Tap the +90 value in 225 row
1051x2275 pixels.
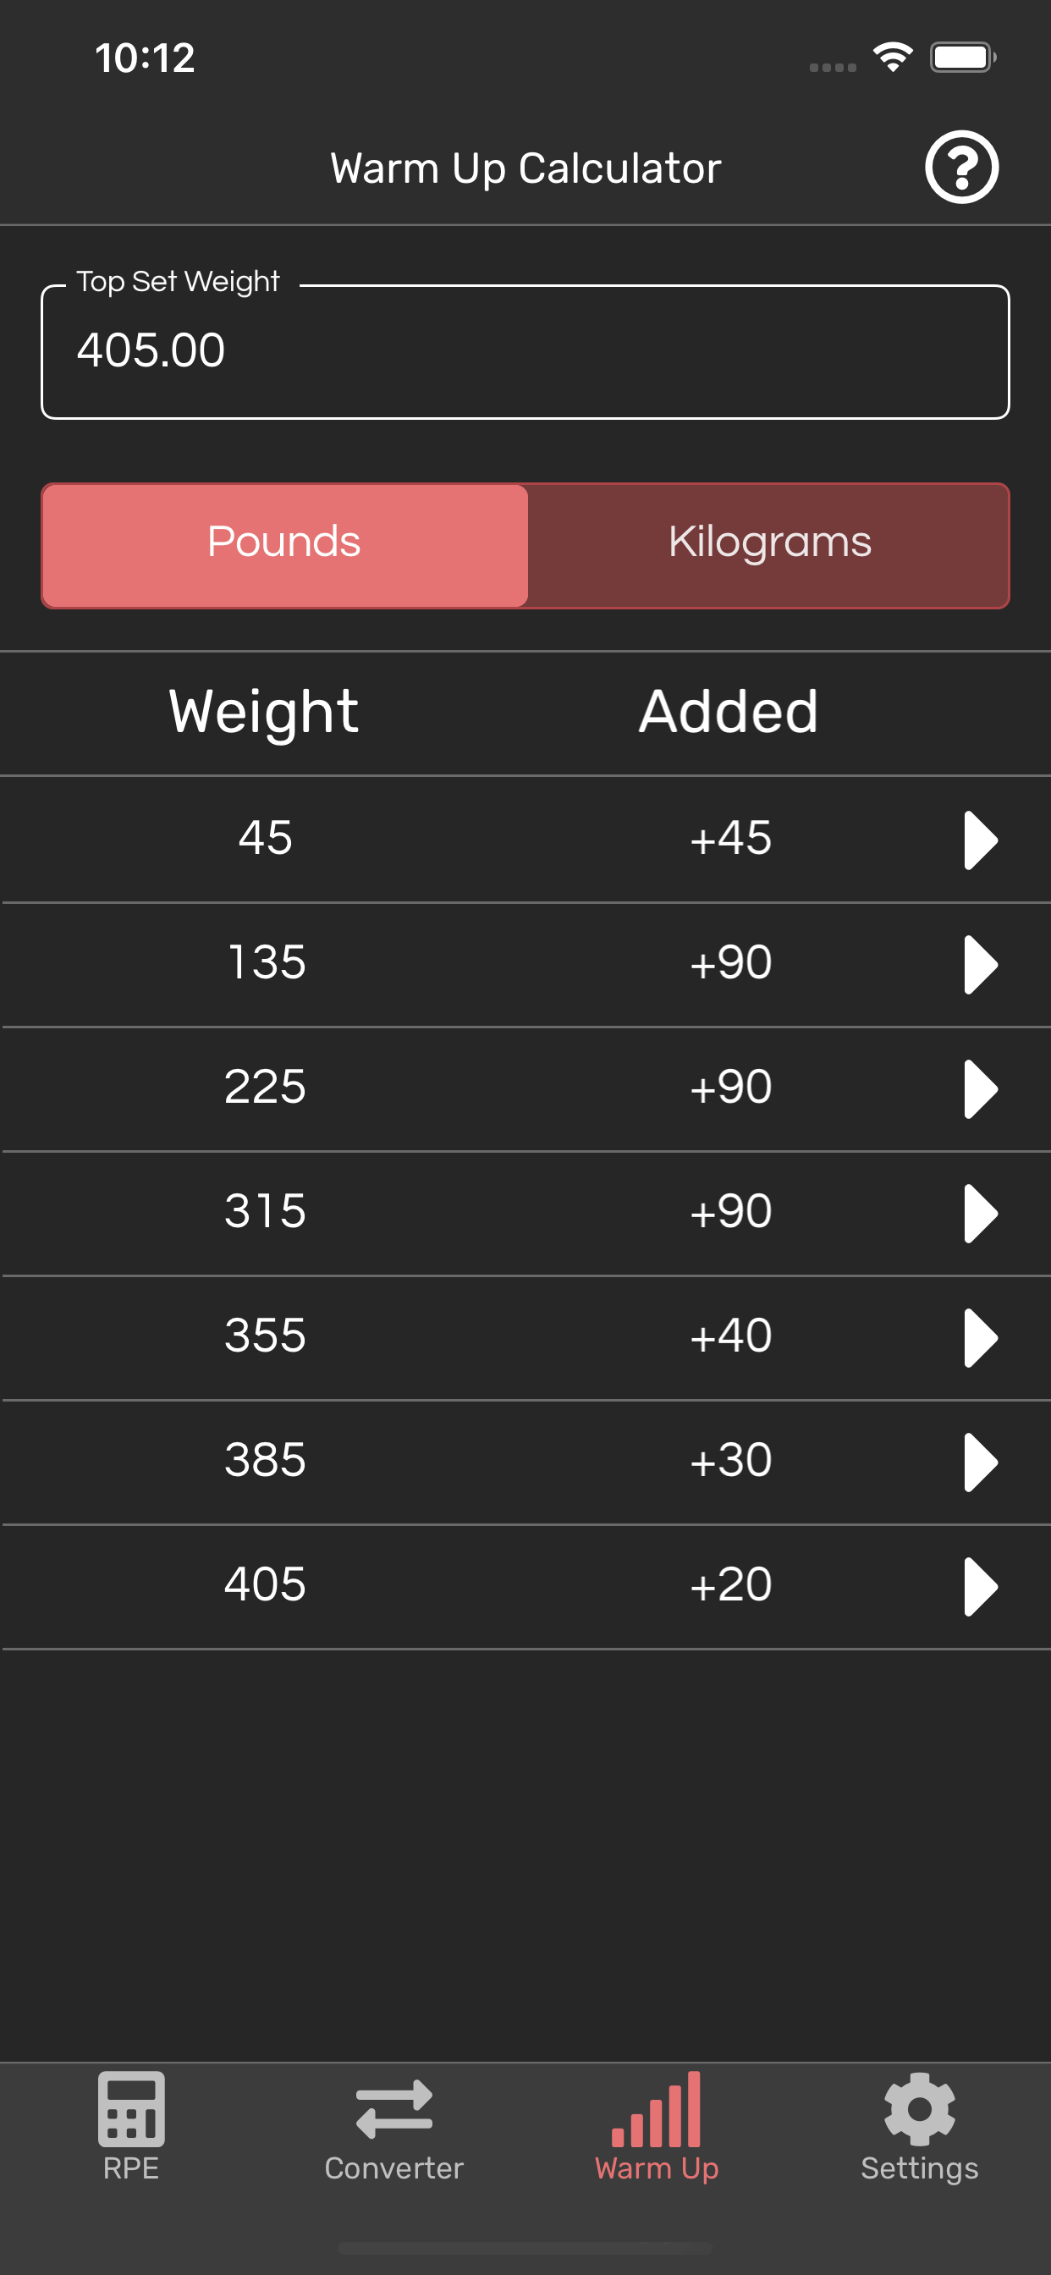[x=730, y=1088]
